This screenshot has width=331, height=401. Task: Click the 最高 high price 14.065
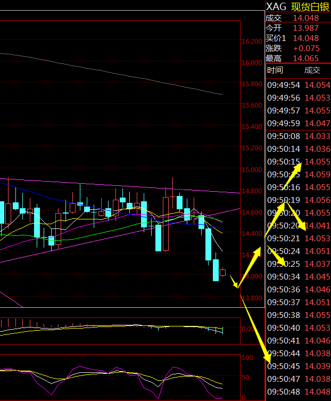pyautogui.click(x=305, y=58)
